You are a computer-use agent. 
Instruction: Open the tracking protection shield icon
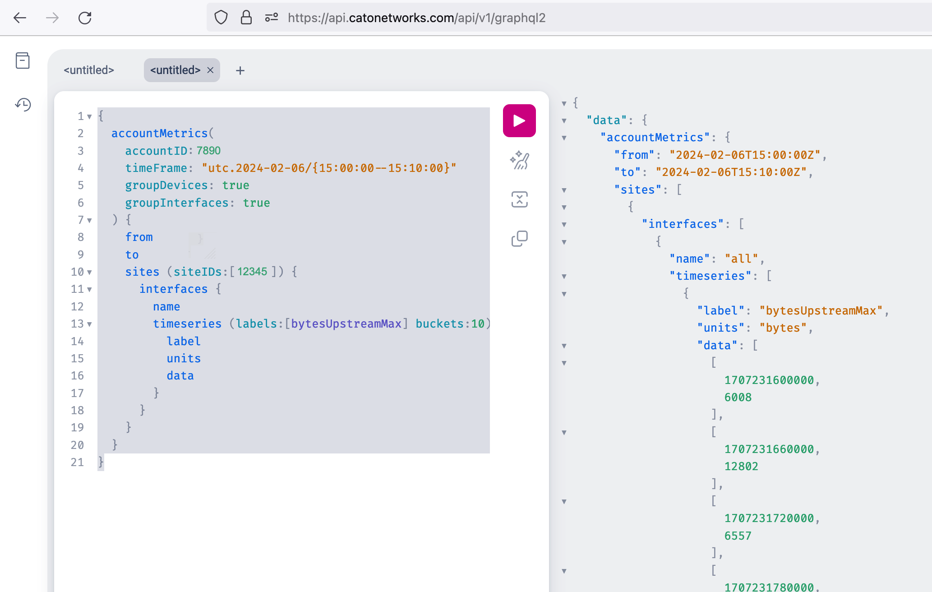coord(221,18)
